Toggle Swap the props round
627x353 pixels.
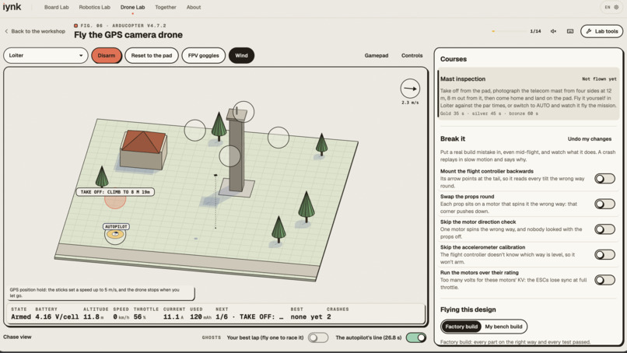[604, 204]
